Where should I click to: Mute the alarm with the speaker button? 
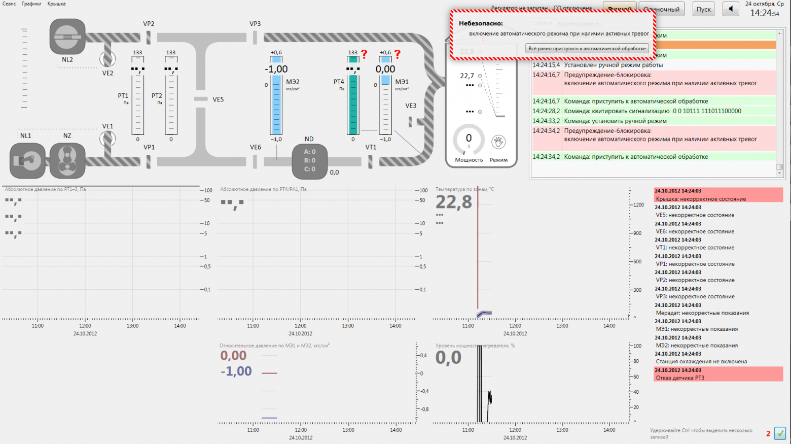pos(731,9)
